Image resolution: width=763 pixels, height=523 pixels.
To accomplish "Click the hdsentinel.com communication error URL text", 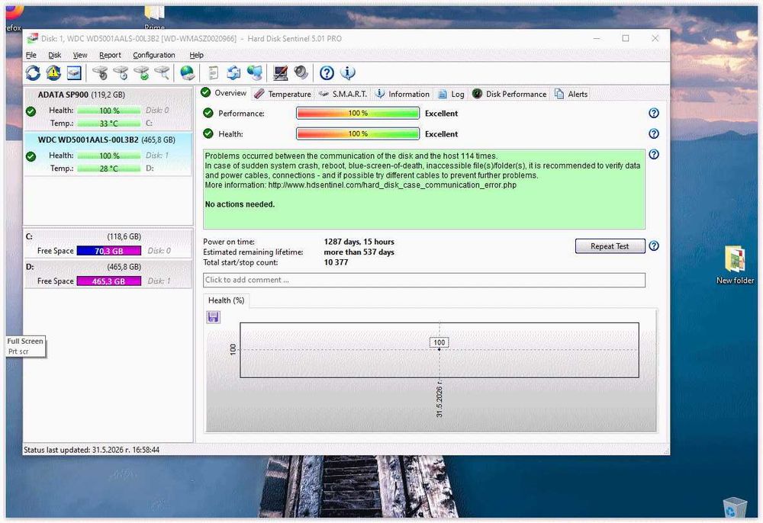I will [392, 185].
